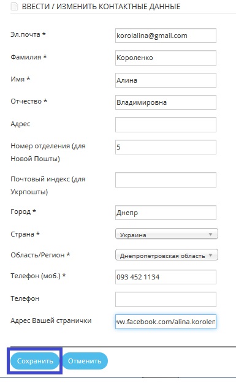Click the empty Адрес input field

coord(166,124)
